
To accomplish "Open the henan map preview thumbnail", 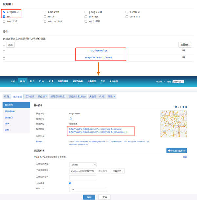I will tap(173, 123).
